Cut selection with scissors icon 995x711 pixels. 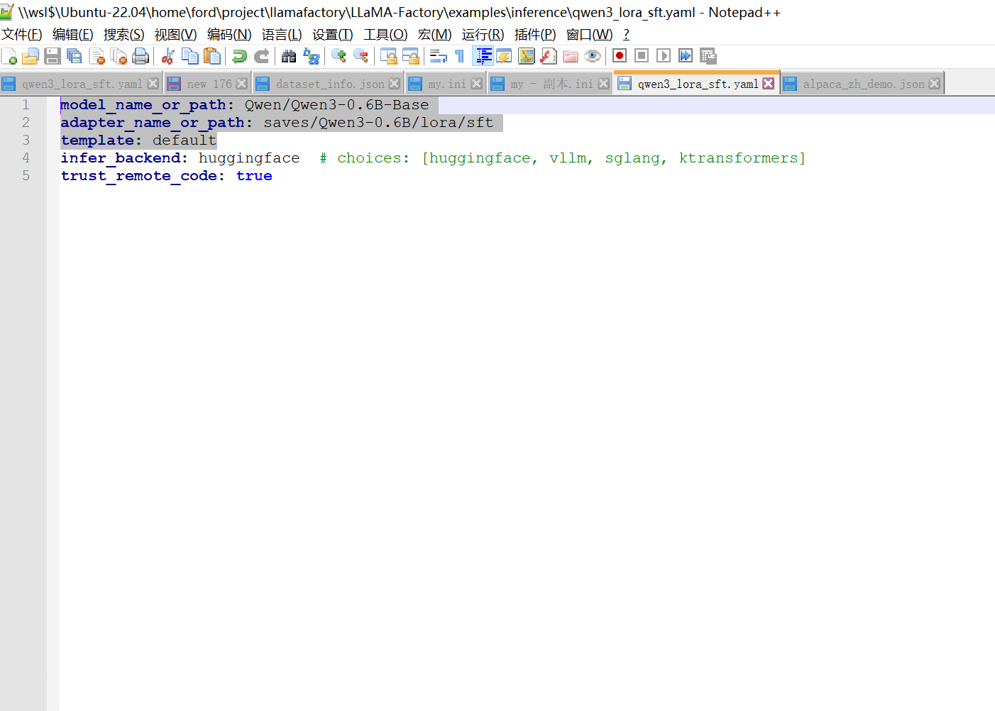click(x=168, y=56)
